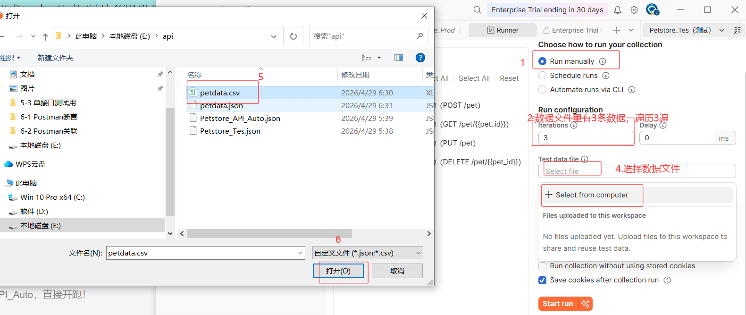The width and height of the screenshot is (746, 315).
Task: Expand Petstore_Tes environment dropdown
Action: coord(721,30)
